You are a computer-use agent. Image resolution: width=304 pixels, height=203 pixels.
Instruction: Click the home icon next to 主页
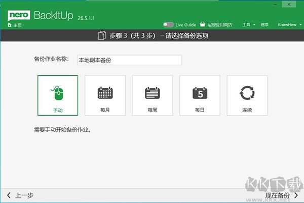coord(10,25)
